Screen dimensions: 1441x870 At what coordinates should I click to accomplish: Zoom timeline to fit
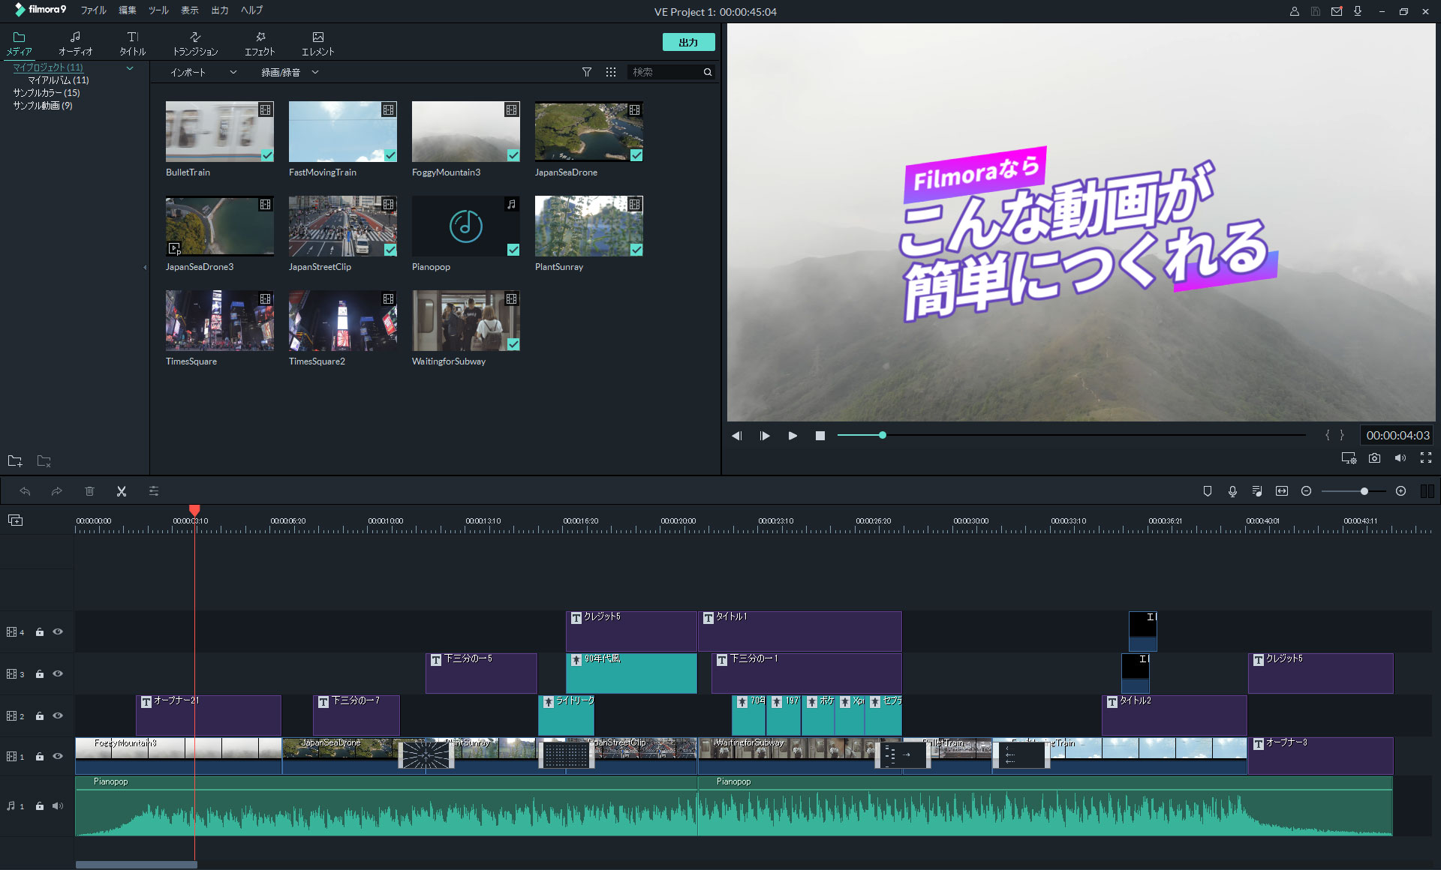(x=1282, y=491)
